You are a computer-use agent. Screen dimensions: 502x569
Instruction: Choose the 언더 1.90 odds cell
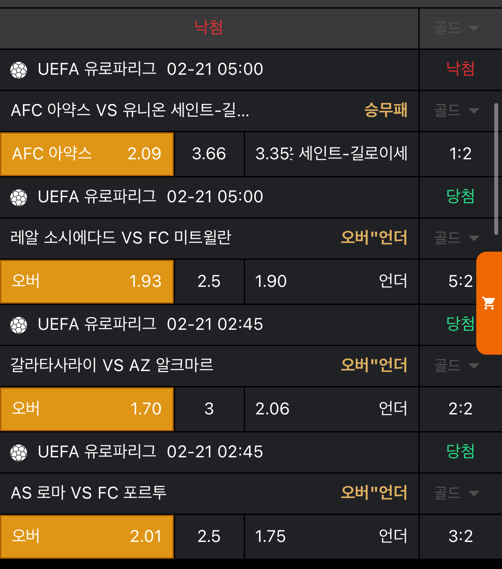pos(331,281)
